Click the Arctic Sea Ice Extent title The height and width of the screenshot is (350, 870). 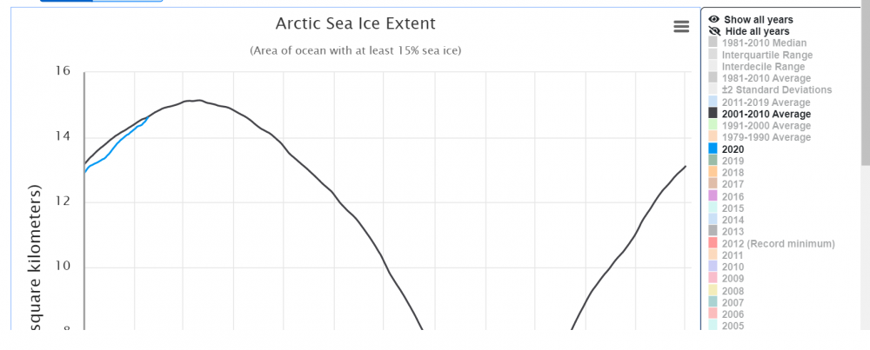coord(356,23)
